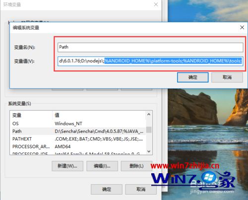
Task: Close the 环境变量 window
Action: [x=156, y=4]
